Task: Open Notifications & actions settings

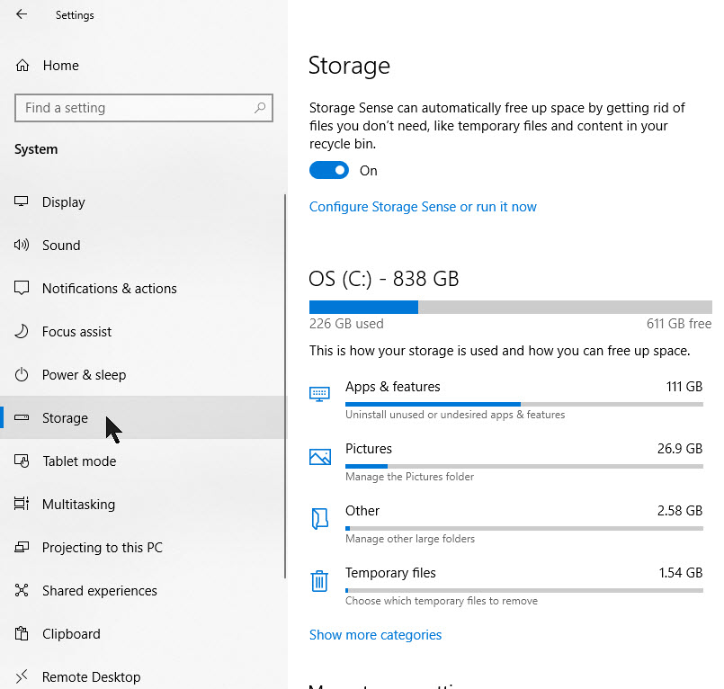Action: point(109,289)
